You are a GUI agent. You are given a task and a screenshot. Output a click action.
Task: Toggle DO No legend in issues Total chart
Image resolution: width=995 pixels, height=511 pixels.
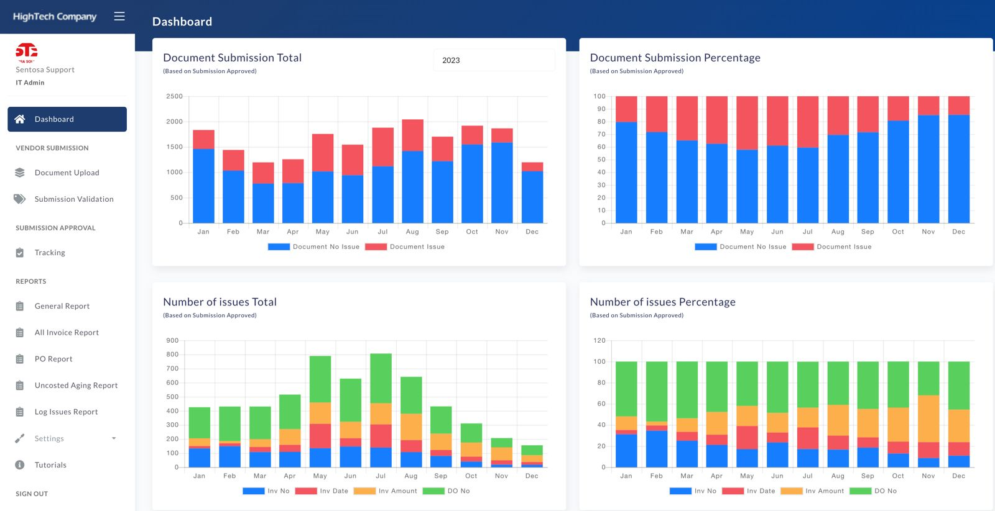pos(447,491)
